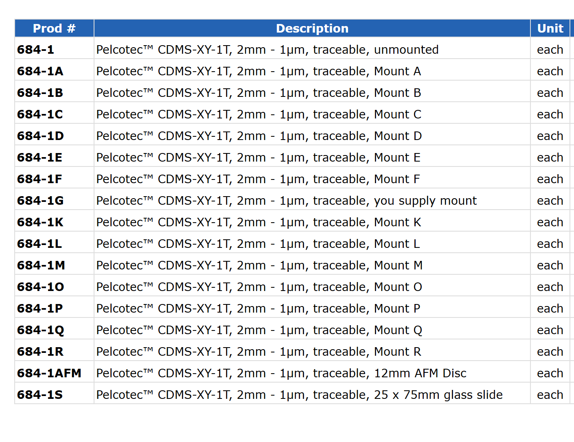
Task: Click product number 684-1M
Action: [41, 265]
